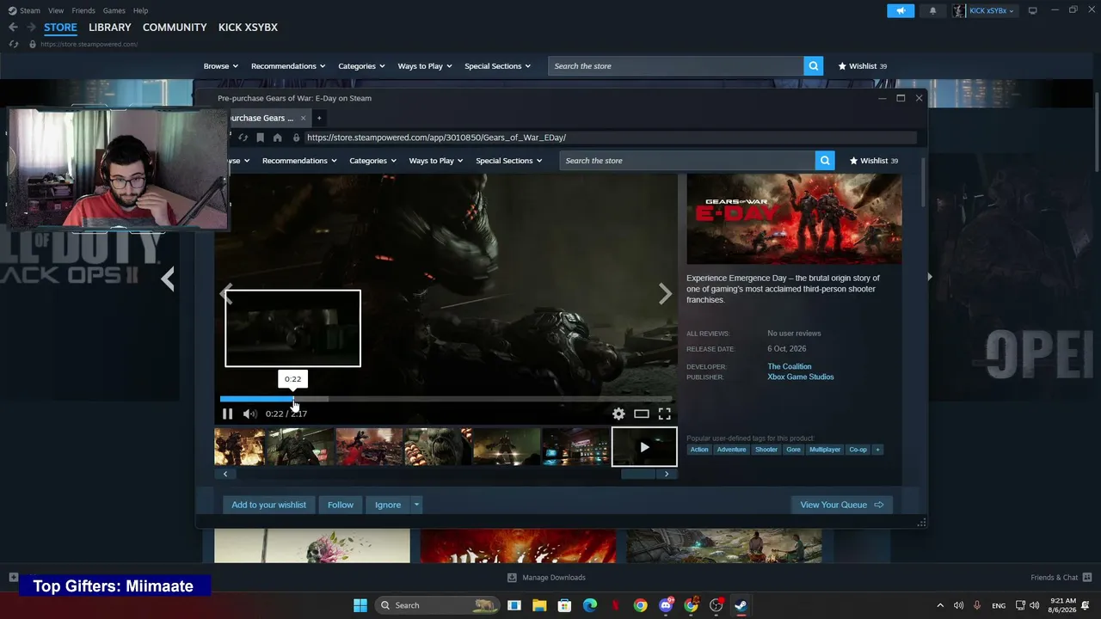Image resolution: width=1101 pixels, height=619 pixels.
Task: Click the popup window store search field
Action: (687, 161)
